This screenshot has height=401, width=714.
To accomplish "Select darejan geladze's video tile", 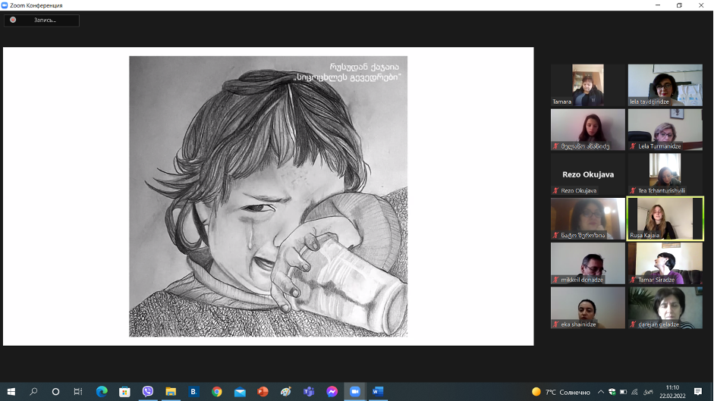I will coord(665,308).
